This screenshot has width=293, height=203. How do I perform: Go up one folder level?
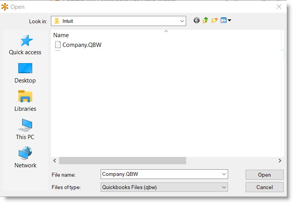[x=205, y=21]
